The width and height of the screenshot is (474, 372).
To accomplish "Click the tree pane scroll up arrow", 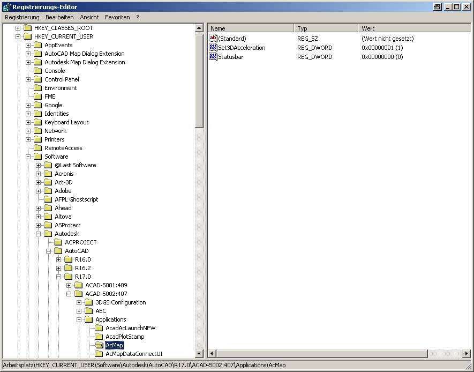I will point(199,28).
